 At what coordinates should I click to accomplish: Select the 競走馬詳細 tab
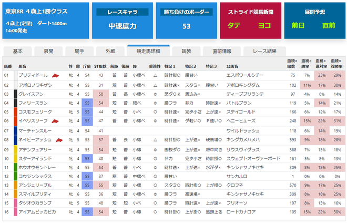pos(148,51)
